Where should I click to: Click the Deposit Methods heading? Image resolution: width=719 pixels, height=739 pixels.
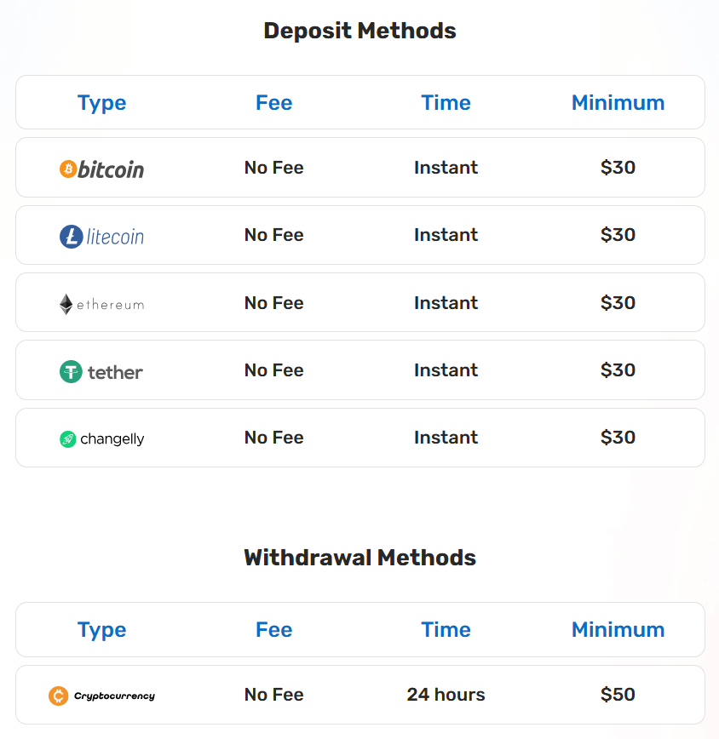359,32
